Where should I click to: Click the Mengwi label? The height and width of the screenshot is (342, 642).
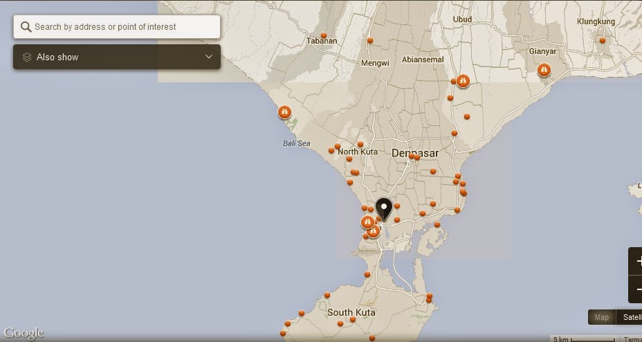coord(375,63)
